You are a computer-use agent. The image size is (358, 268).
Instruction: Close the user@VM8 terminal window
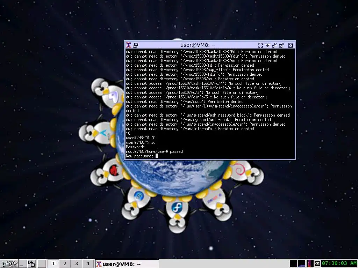tap(291, 45)
